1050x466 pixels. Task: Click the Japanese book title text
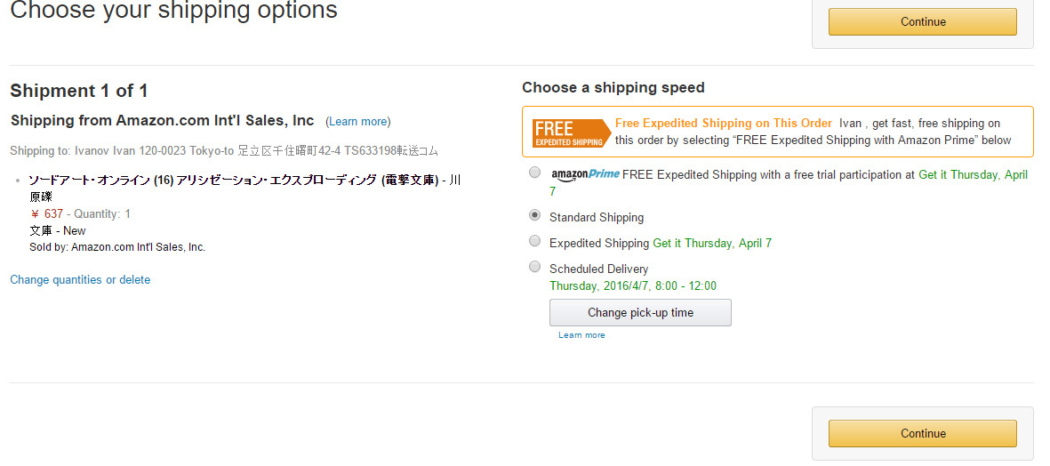click(233, 181)
